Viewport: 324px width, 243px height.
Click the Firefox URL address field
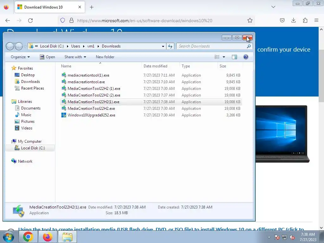(161, 21)
